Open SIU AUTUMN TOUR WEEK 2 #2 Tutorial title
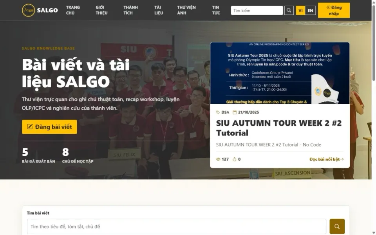 pos(279,128)
